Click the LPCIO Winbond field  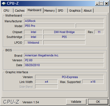click(x=33, y=43)
